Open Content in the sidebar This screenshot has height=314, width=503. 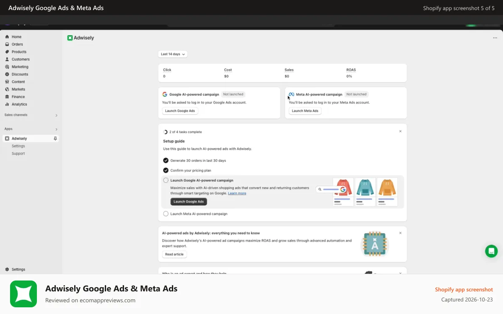18,82
